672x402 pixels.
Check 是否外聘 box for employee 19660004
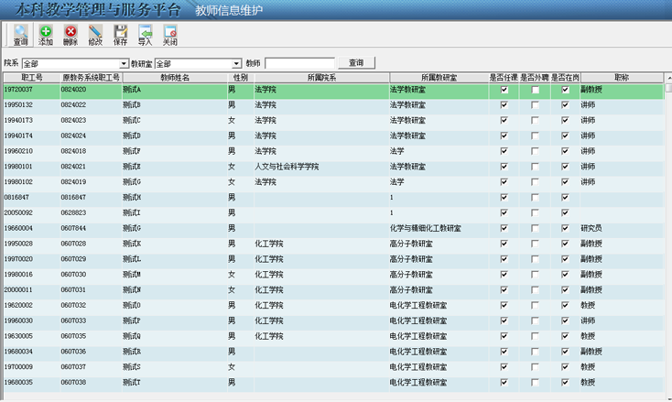tap(535, 228)
